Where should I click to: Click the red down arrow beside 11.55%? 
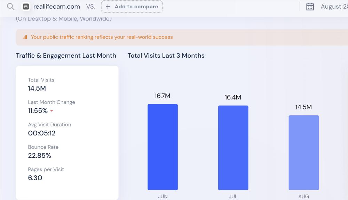click(52, 111)
